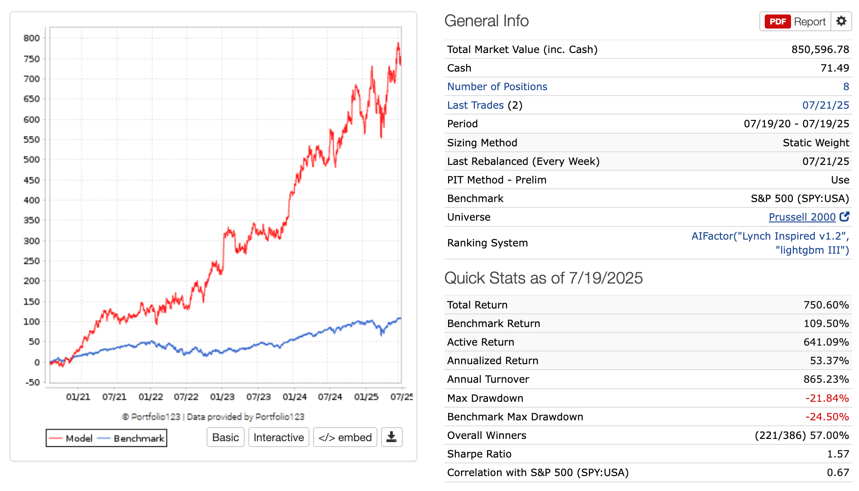Download the chart using download icon

pos(391,437)
